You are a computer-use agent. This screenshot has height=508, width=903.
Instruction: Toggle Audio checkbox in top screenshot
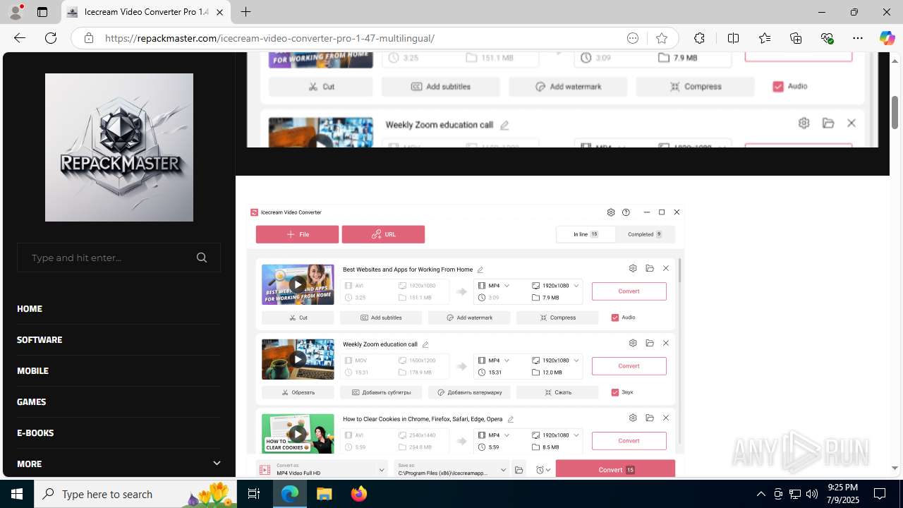click(x=778, y=86)
